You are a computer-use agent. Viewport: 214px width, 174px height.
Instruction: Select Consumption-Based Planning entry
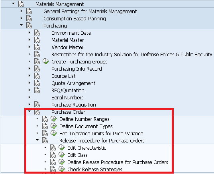[75, 19]
